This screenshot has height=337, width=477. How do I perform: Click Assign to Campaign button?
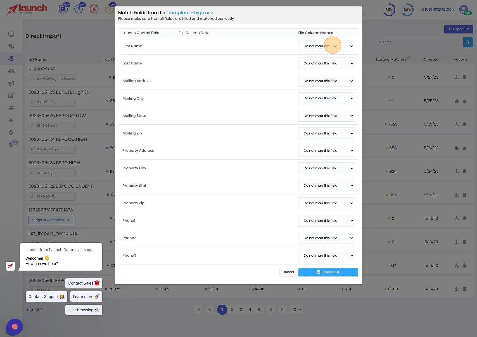pos(51,220)
